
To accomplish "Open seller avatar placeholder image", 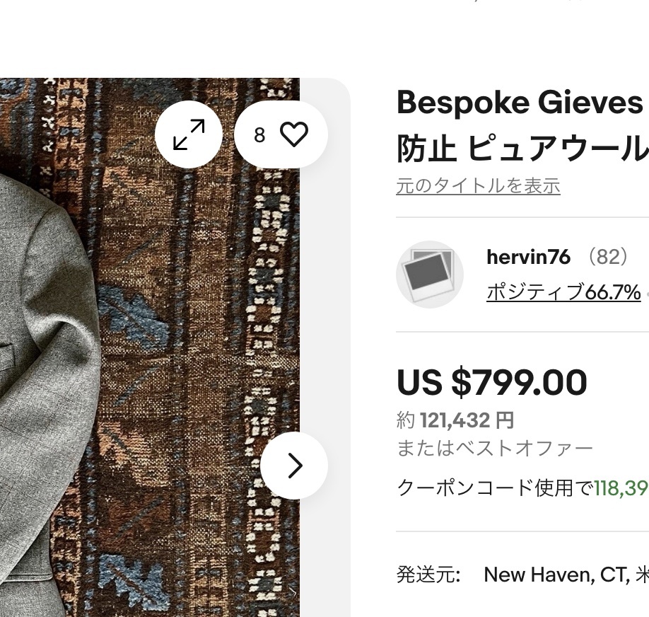I will pos(429,275).
